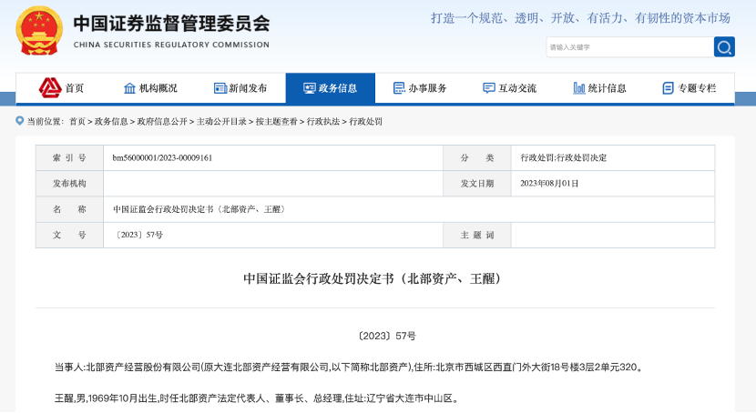
Task: Click the category value 行政处罚;行政处罚决定
Action: point(564,158)
